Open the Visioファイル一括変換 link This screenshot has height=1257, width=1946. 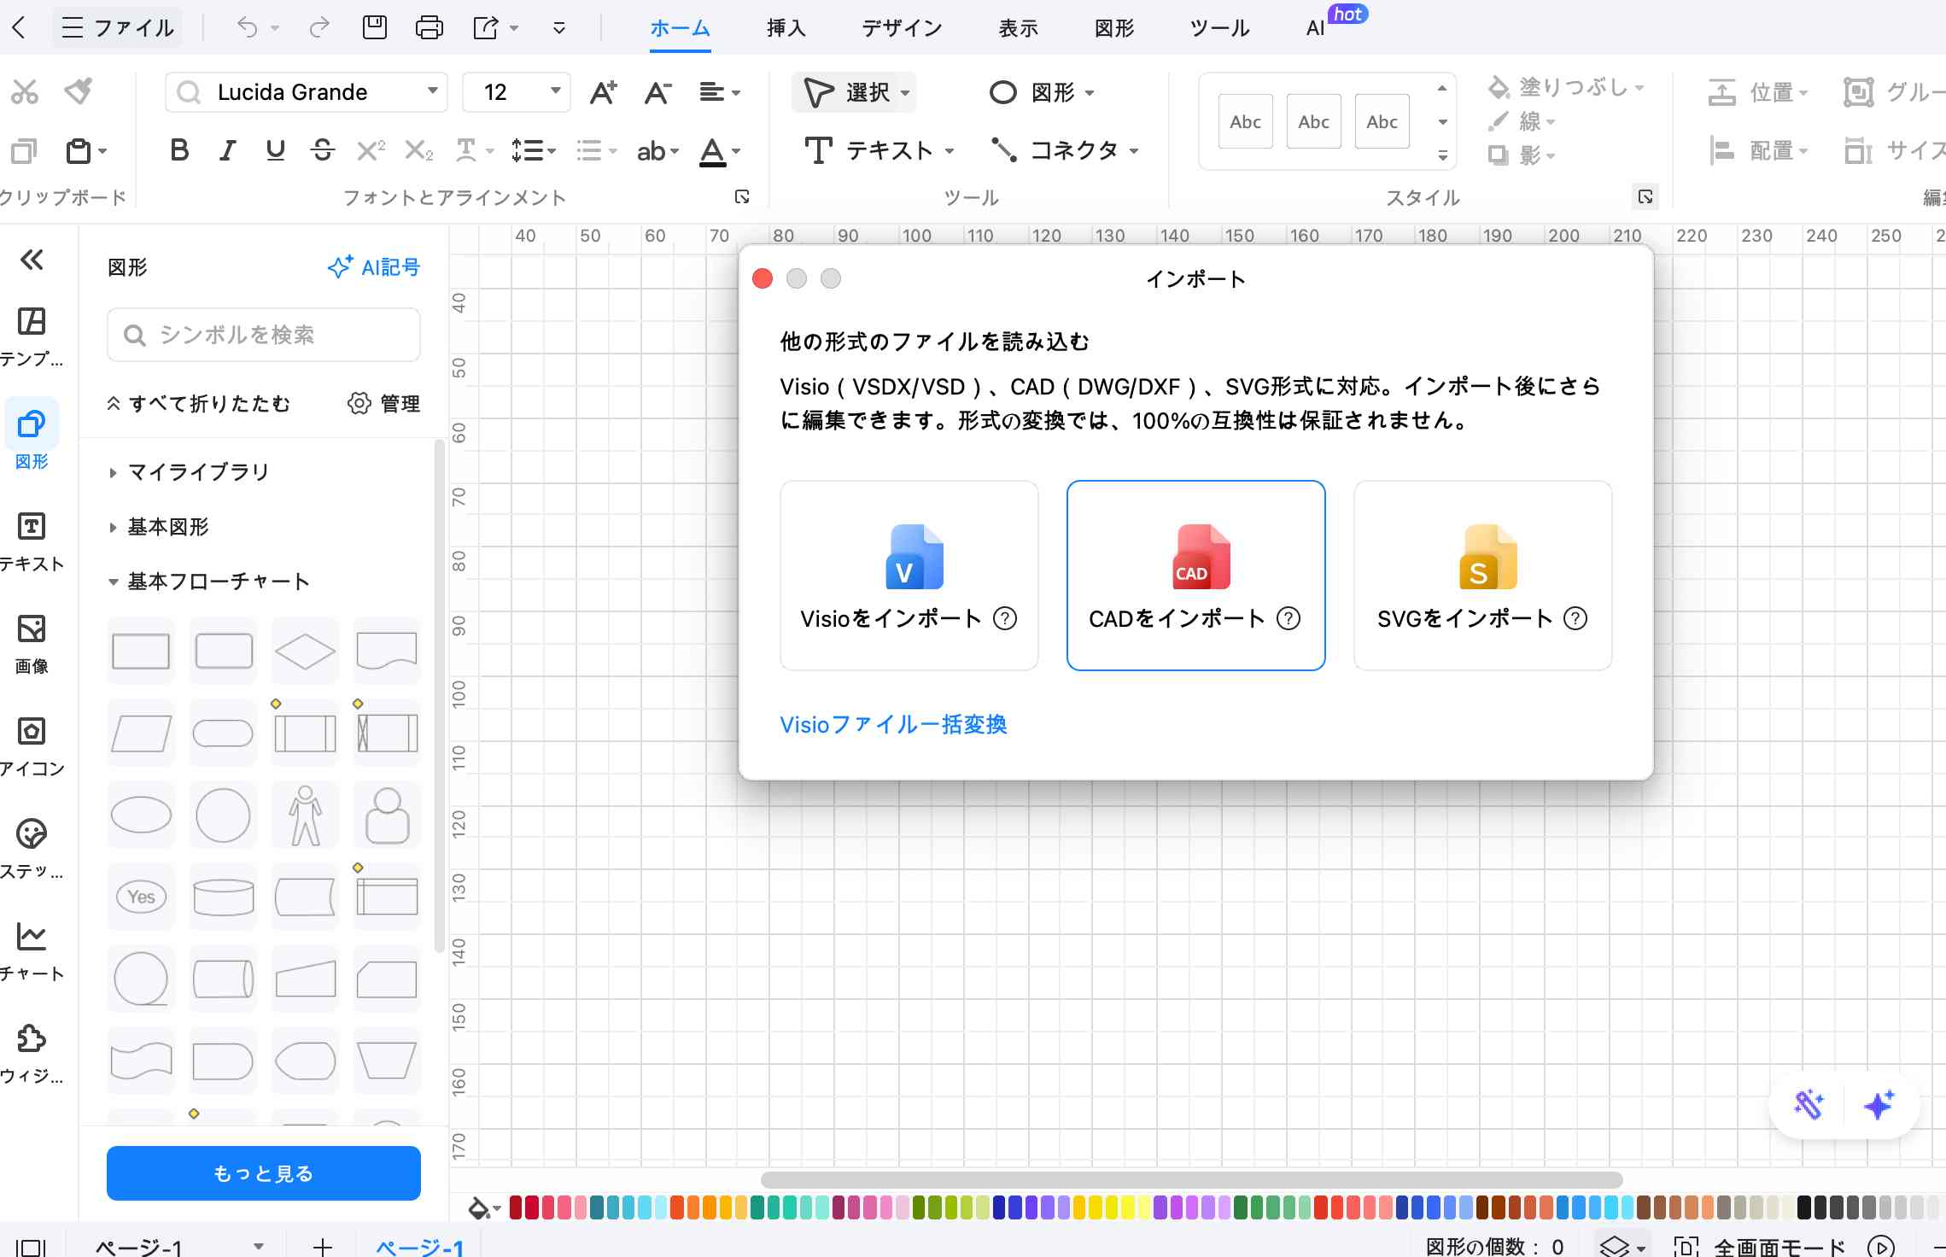tap(893, 725)
